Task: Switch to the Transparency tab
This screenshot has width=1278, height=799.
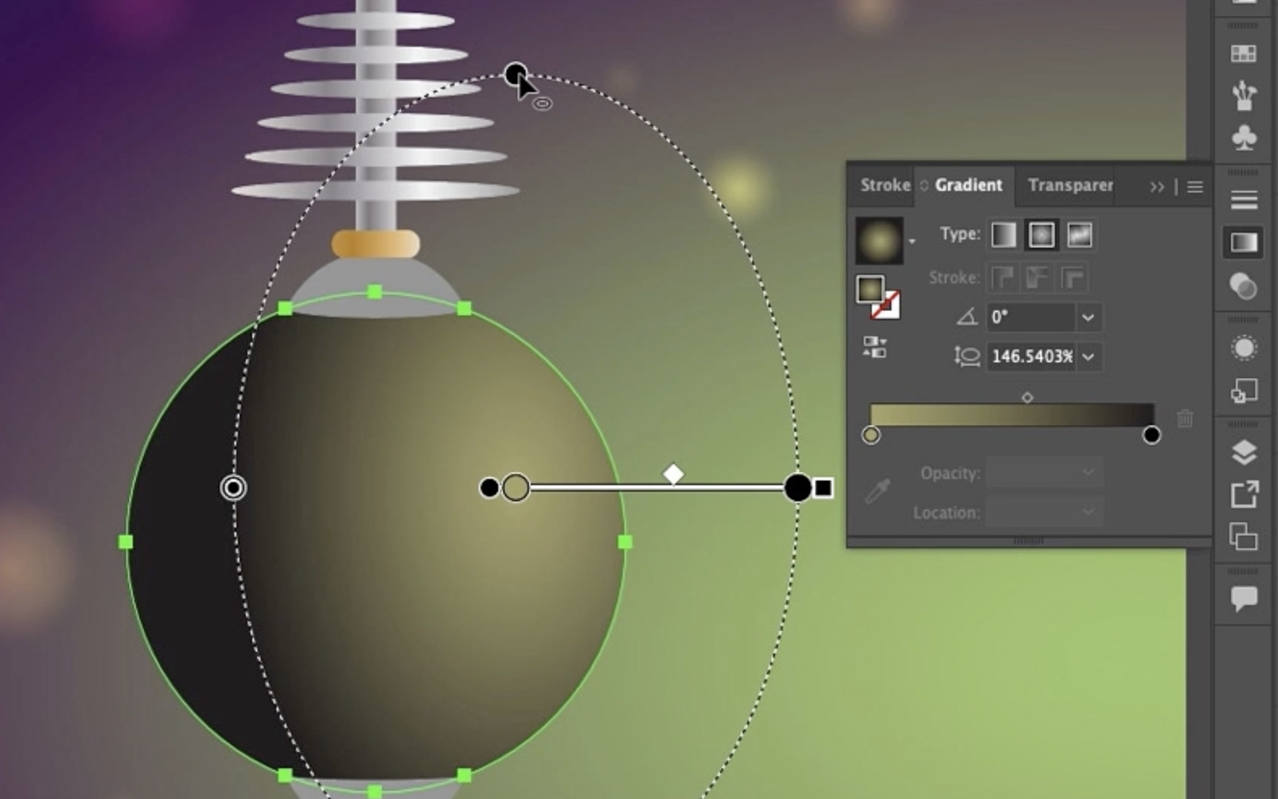Action: (1069, 185)
